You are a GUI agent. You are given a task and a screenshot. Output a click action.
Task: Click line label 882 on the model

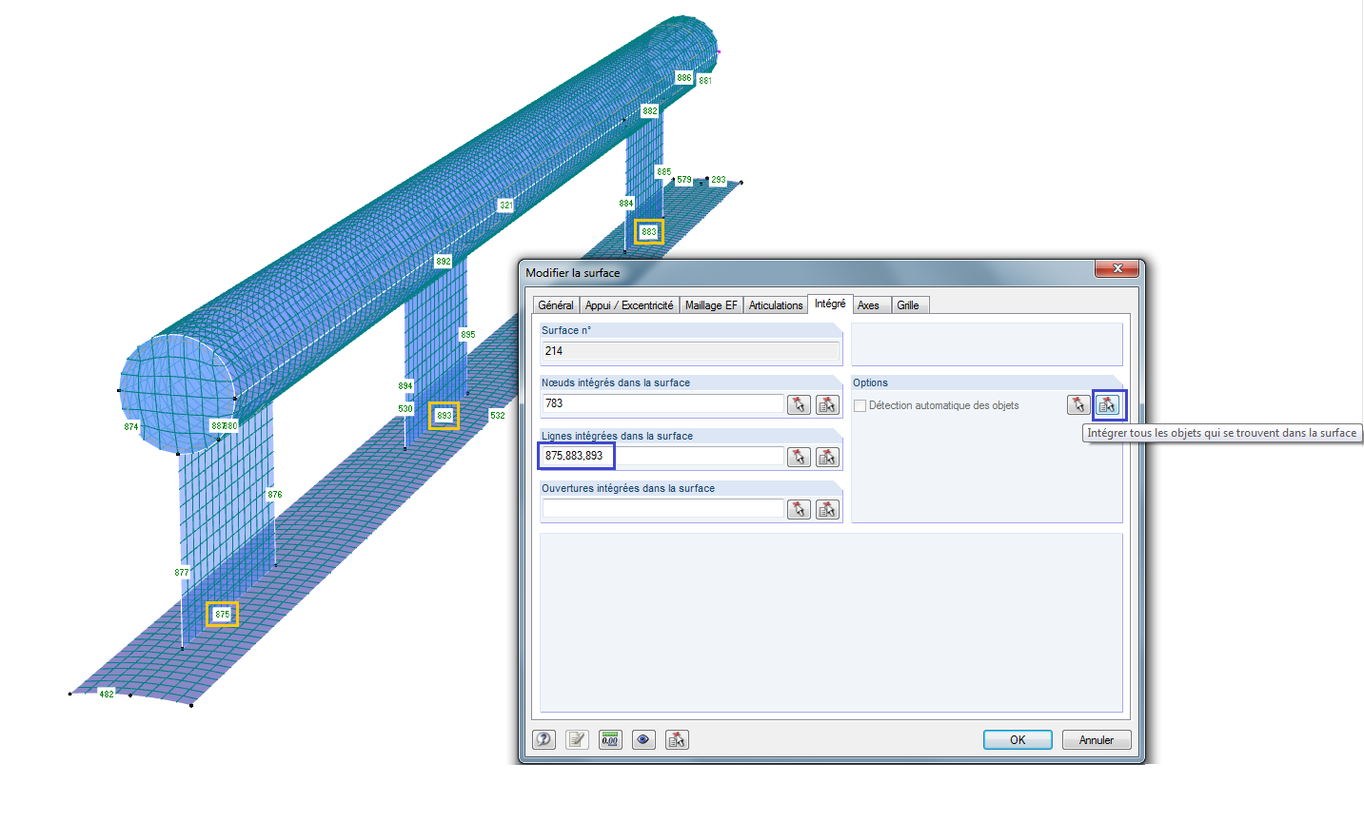click(650, 111)
